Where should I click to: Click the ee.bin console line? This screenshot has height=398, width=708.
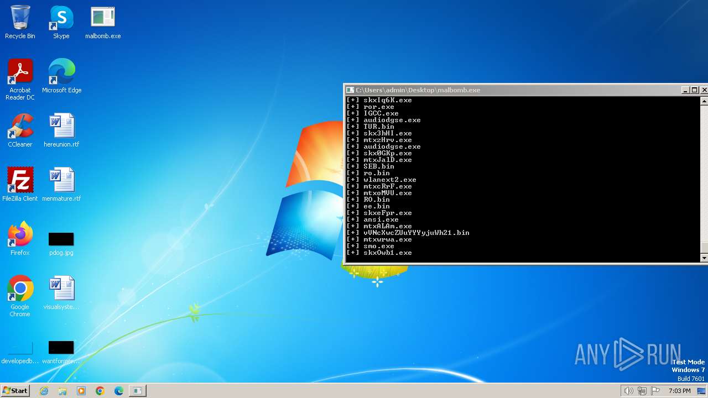click(x=368, y=206)
